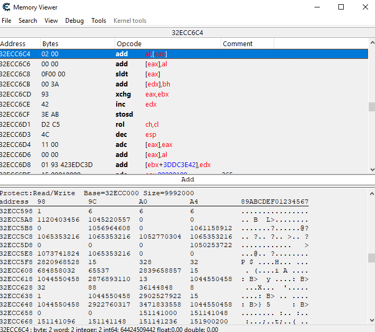Select the inc edx instruction row
375x332 pixels.
tap(184, 104)
